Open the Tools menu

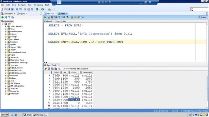coord(47,5)
